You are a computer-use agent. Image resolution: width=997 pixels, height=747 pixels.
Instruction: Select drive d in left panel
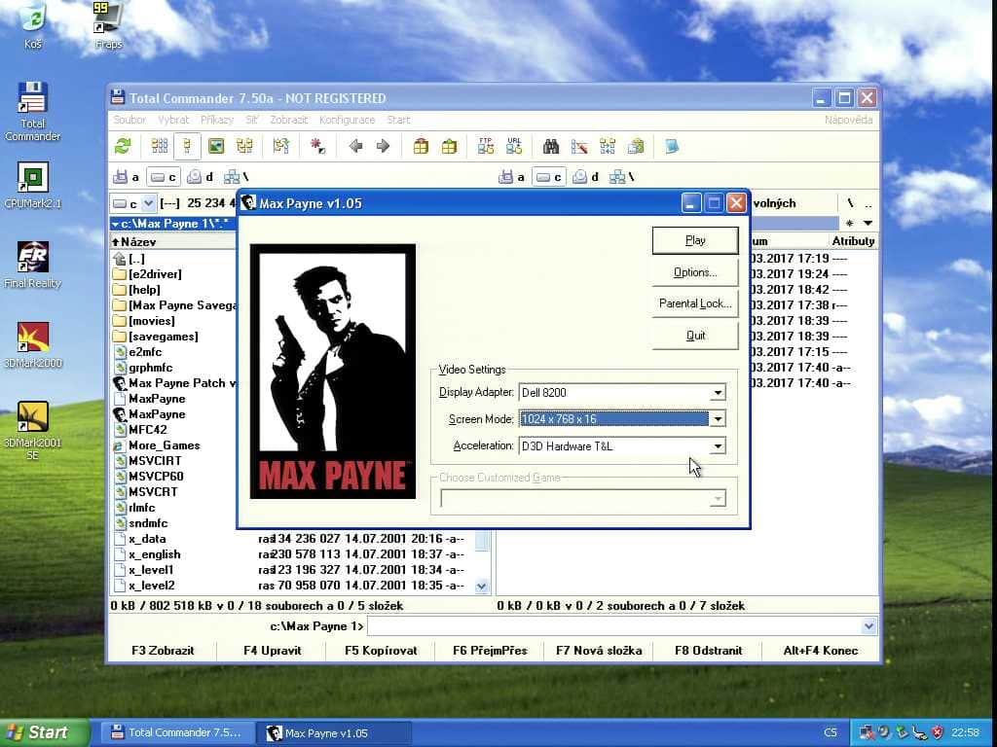[201, 177]
